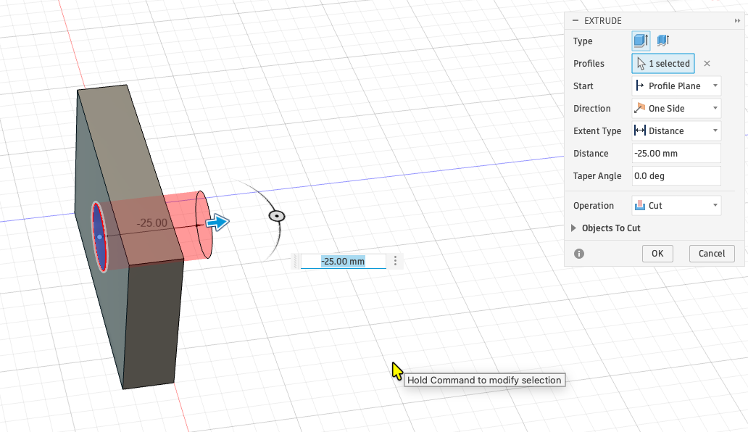Cancel the Extrude dialog
The image size is (748, 432).
pos(712,253)
